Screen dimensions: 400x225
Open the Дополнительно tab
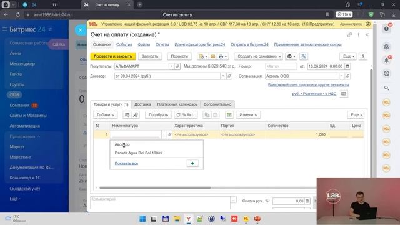tap(217, 104)
